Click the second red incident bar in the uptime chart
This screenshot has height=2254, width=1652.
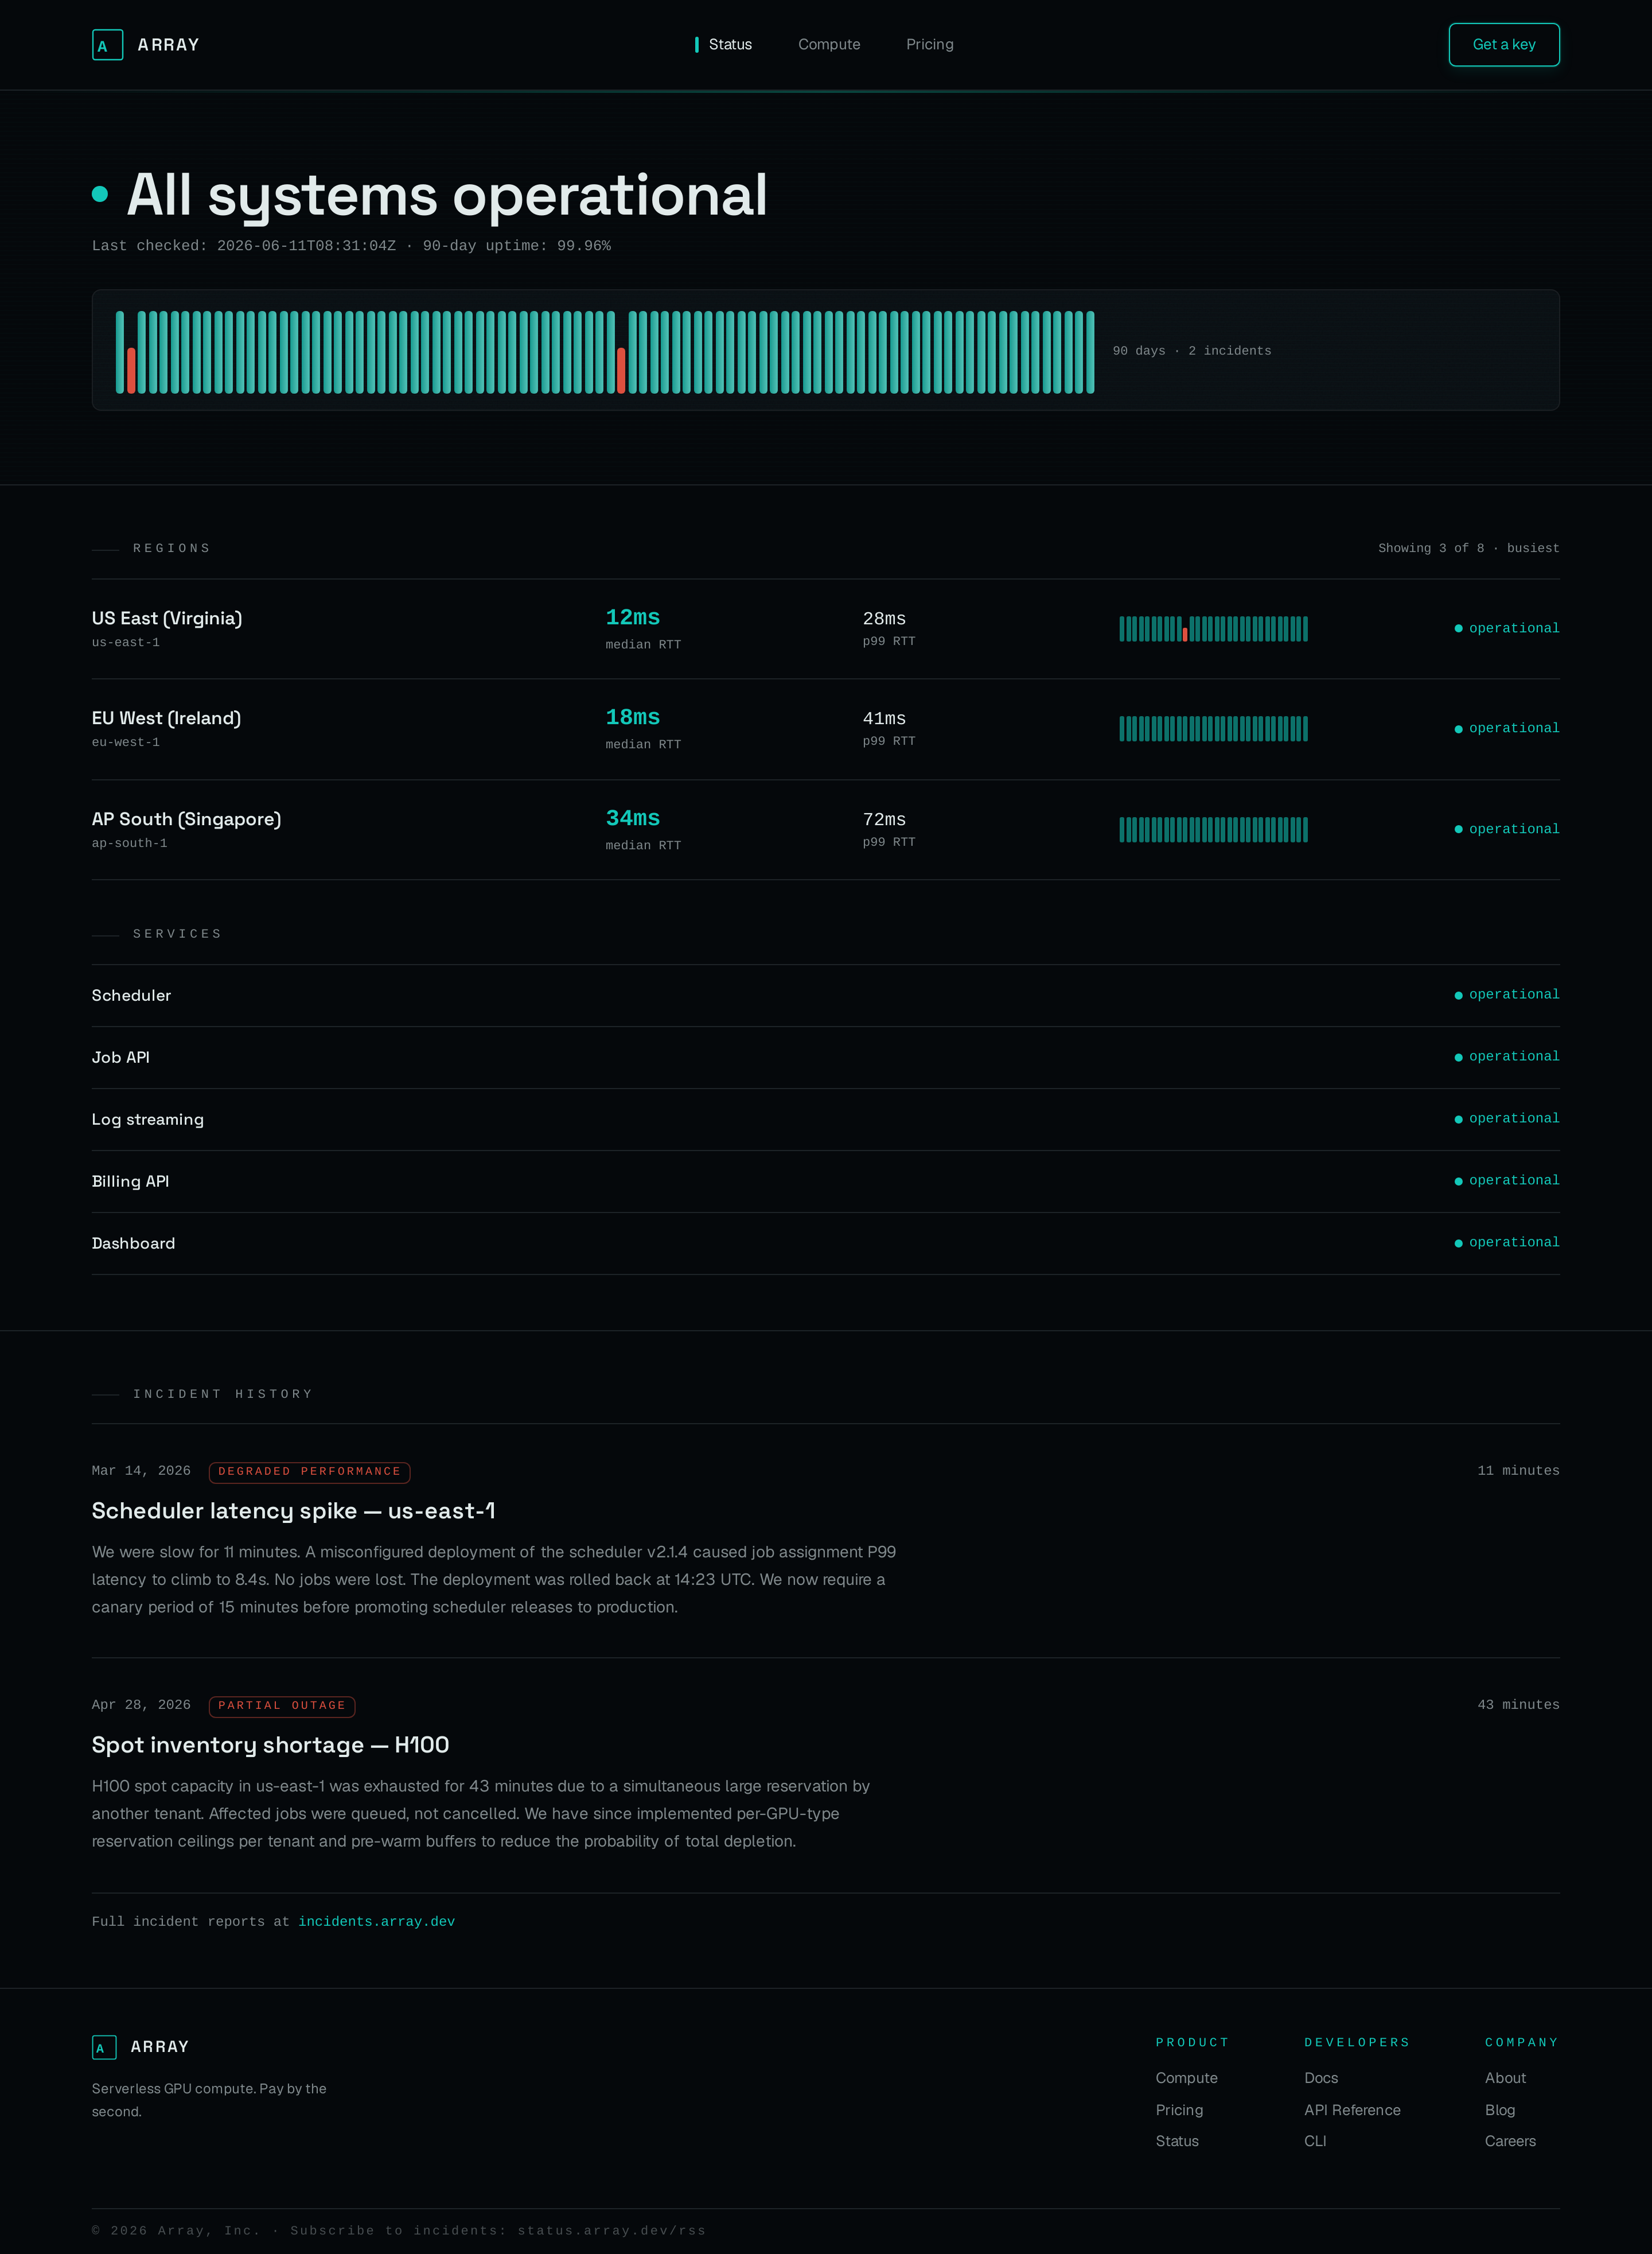pos(621,370)
